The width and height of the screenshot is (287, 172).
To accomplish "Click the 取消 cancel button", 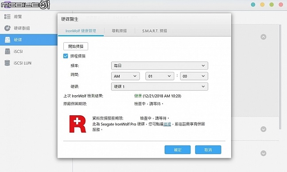I will (x=208, y=150).
